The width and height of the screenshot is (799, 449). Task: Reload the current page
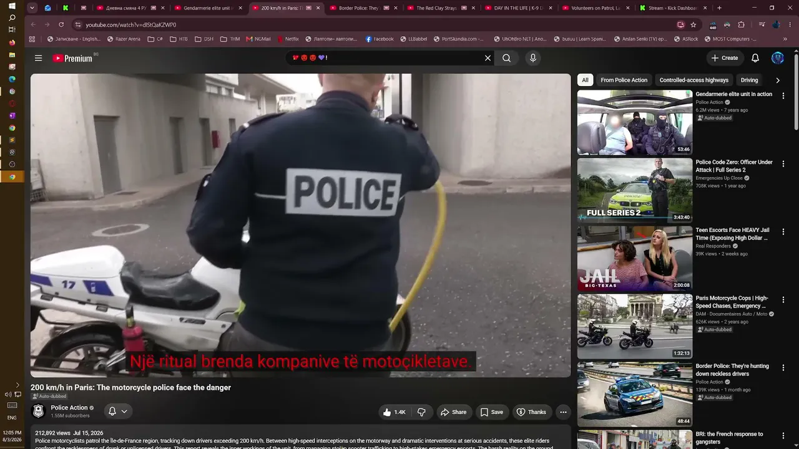[61, 24]
